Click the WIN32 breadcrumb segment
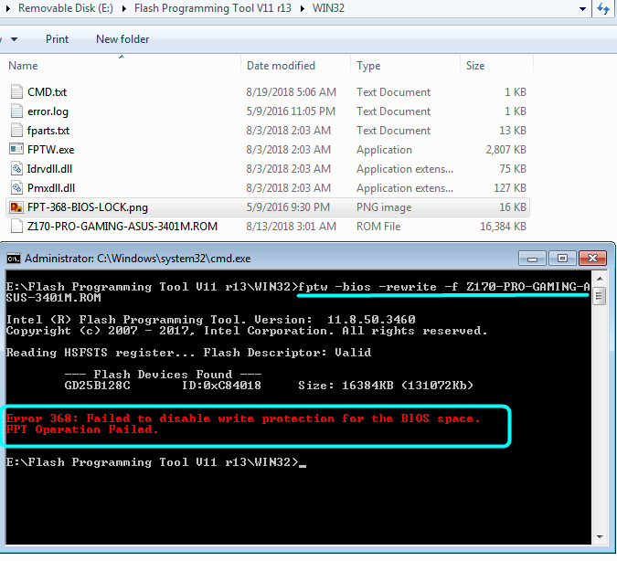The height and width of the screenshot is (561, 617). (x=328, y=8)
